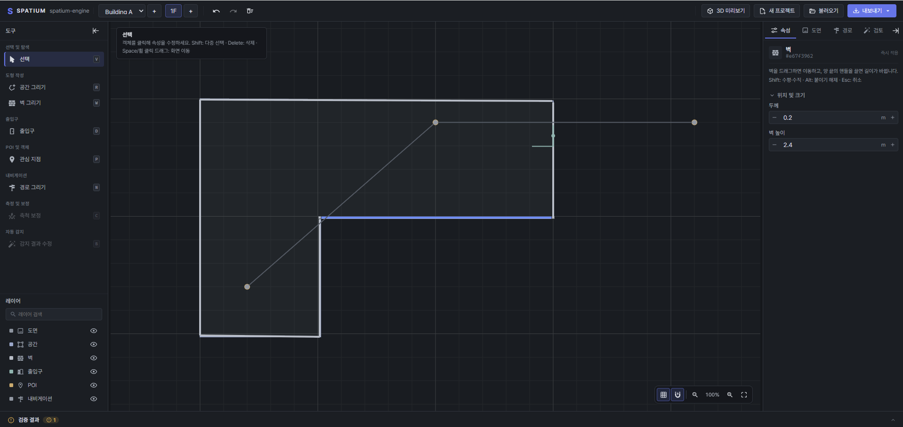Select the 선택 (select) tool
Viewport: 903px width, 427px height.
54,59
